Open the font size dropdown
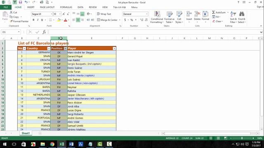The height and width of the screenshot is (148, 264). point(60,14)
